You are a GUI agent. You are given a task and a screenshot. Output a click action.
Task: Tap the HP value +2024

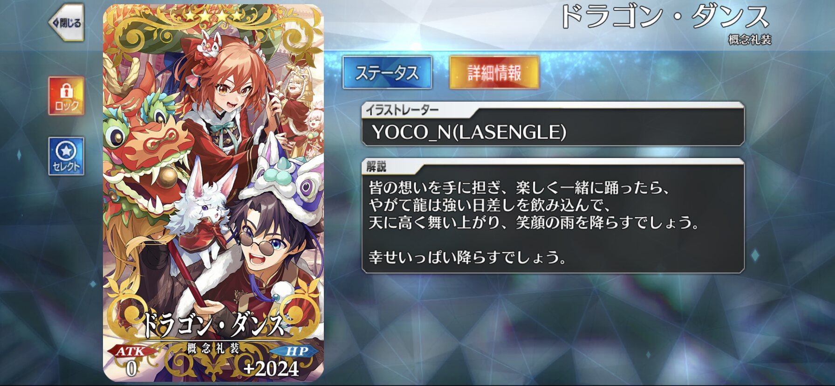271,369
